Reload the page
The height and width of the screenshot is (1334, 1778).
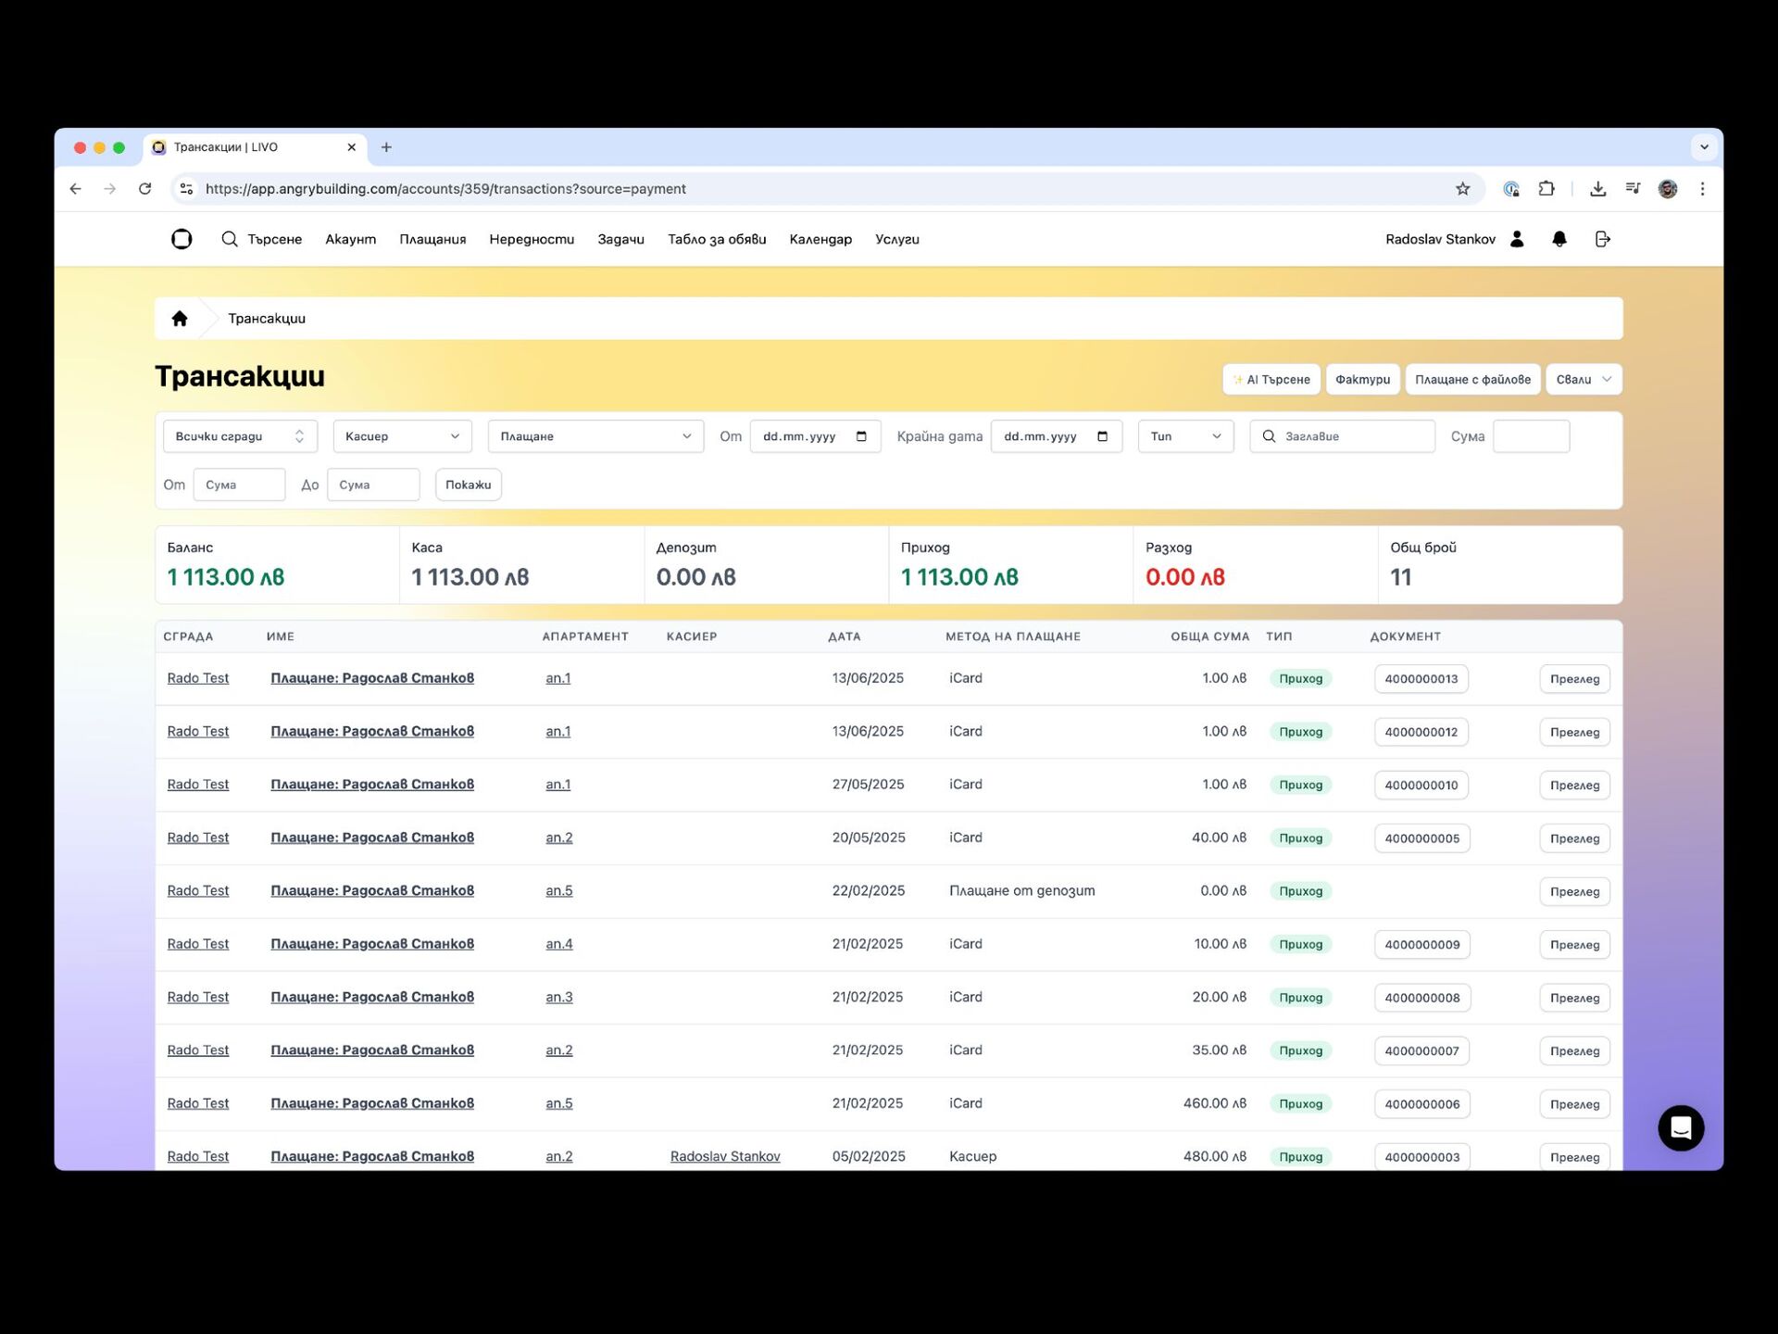pos(145,189)
